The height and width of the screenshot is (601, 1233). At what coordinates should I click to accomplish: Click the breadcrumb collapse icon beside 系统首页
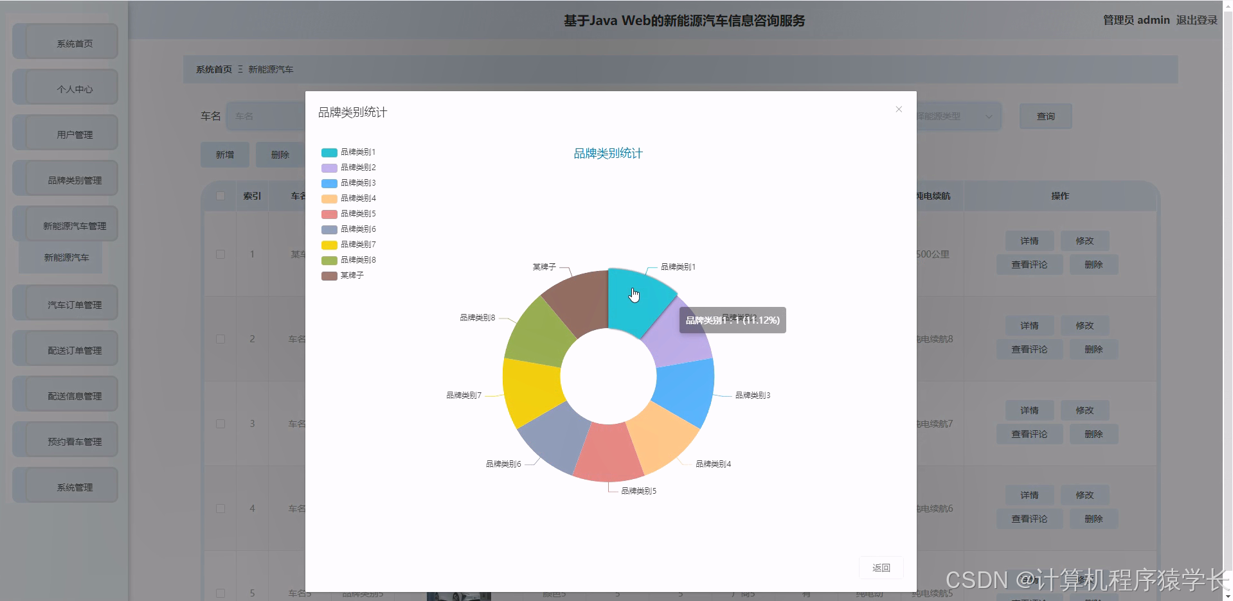pyautogui.click(x=239, y=69)
